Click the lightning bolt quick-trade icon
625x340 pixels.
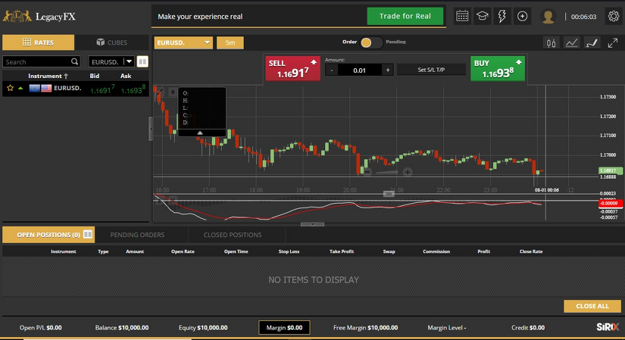502,17
